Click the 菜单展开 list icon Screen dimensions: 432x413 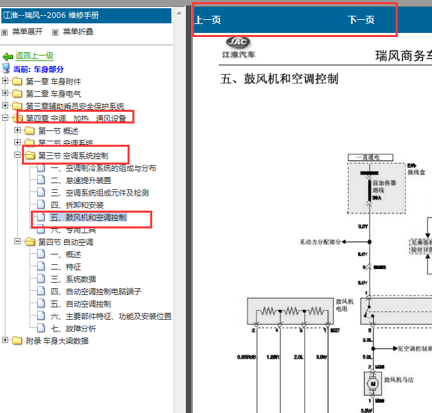click(4, 32)
